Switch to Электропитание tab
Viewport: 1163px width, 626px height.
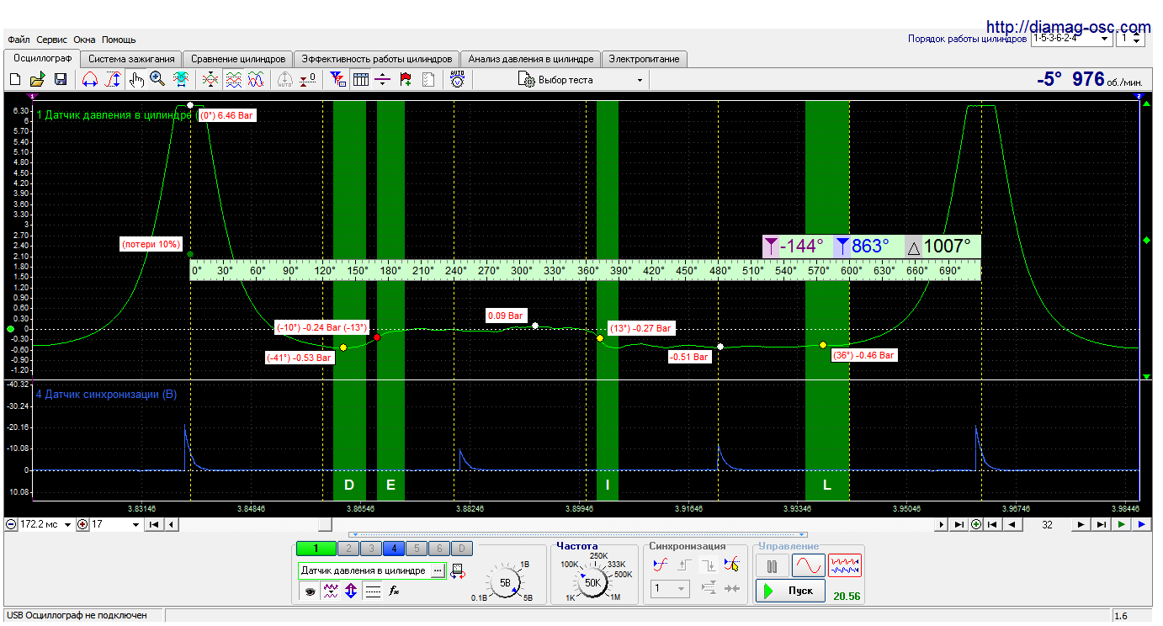pos(645,59)
